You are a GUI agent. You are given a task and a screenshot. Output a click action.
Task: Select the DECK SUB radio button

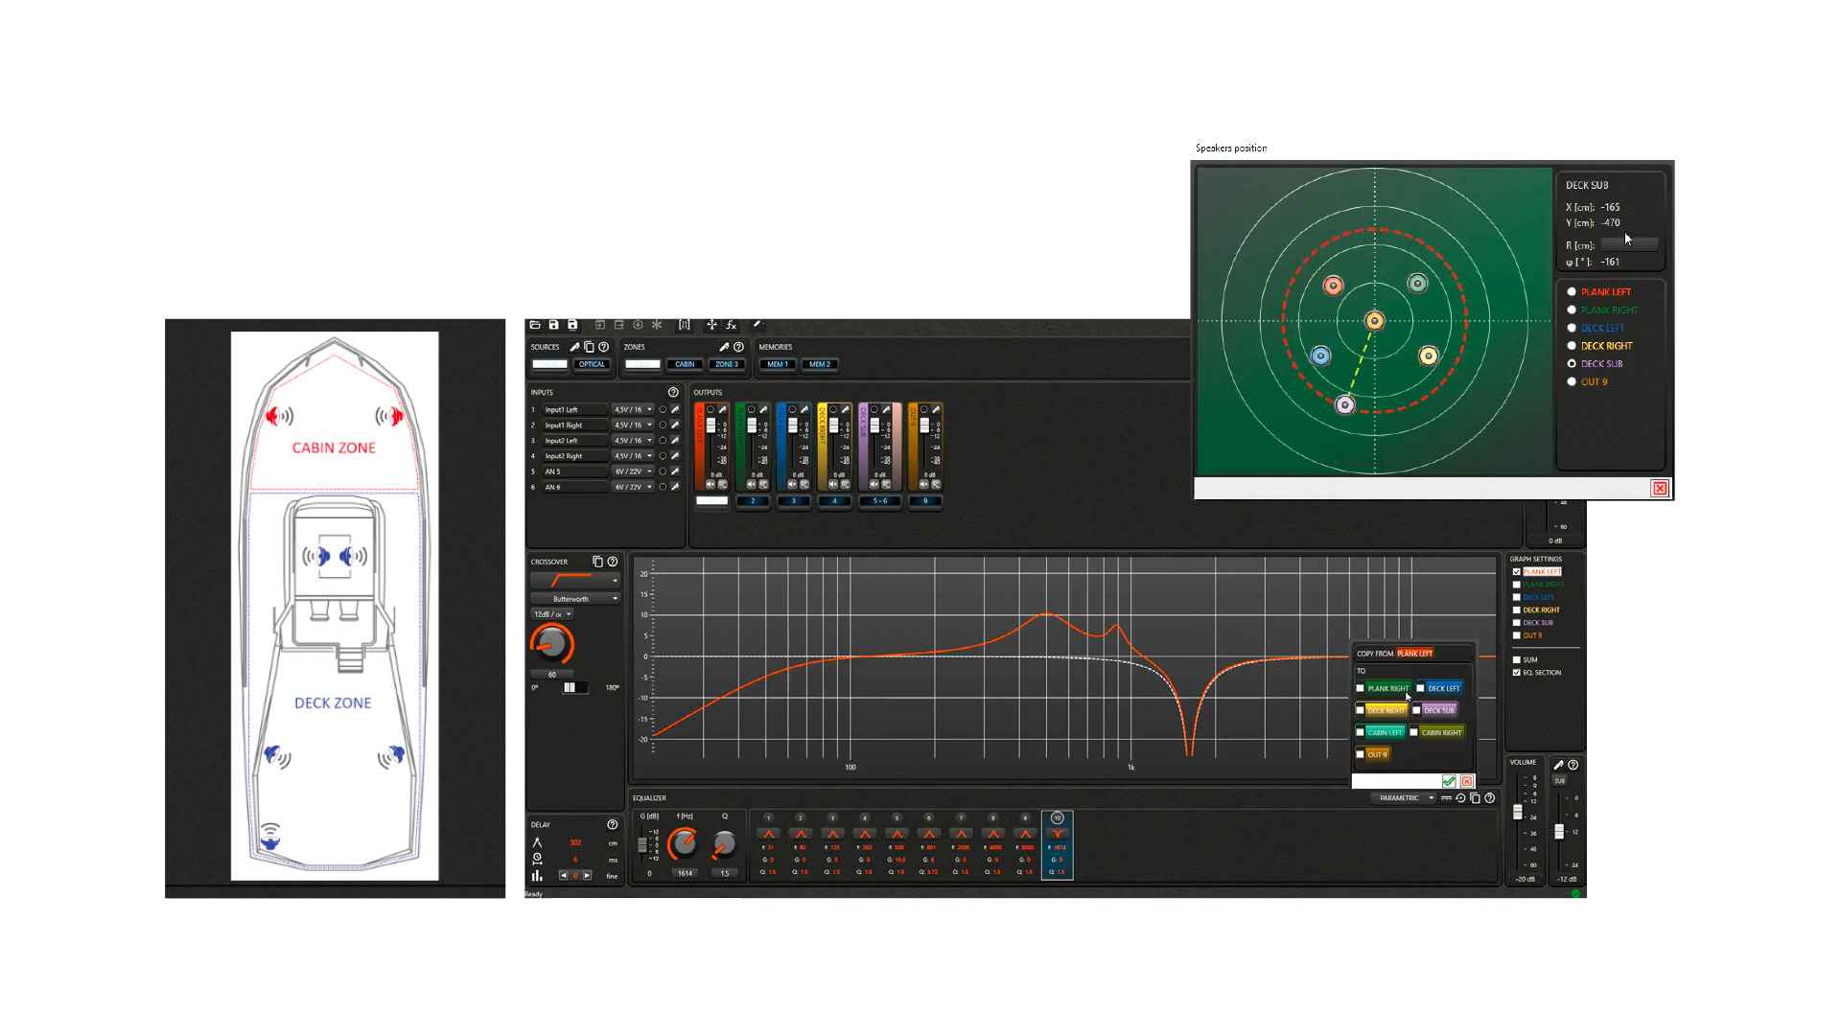tap(1572, 363)
